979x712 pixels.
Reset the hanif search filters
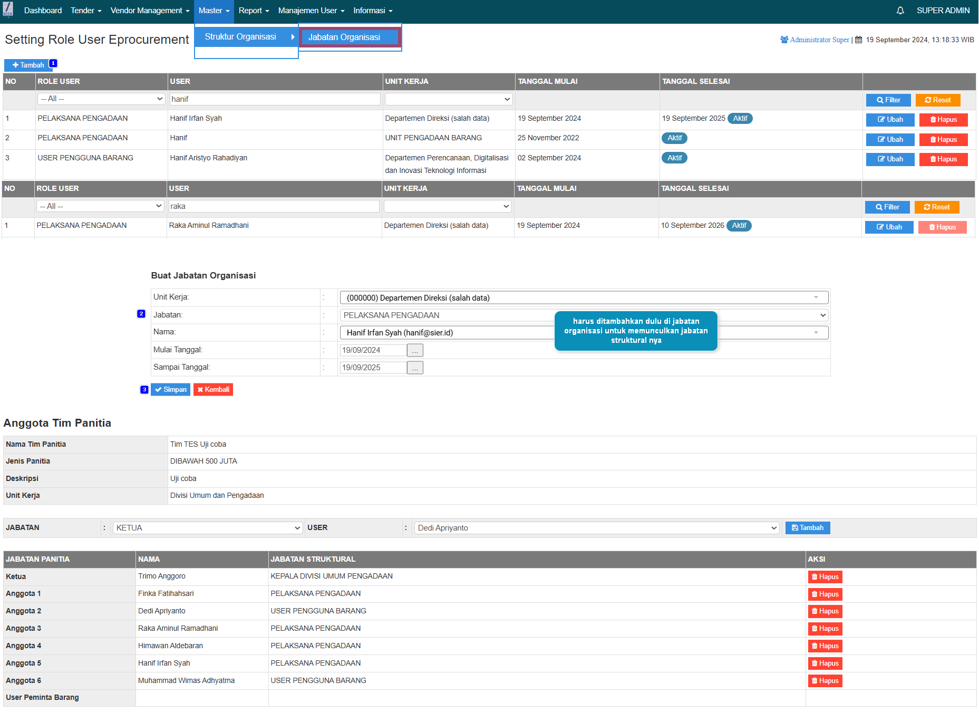[937, 100]
